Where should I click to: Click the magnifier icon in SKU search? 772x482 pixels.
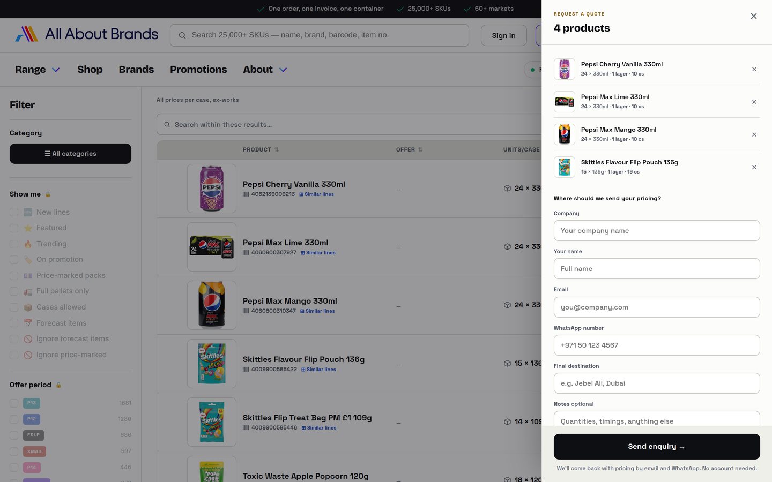182,35
